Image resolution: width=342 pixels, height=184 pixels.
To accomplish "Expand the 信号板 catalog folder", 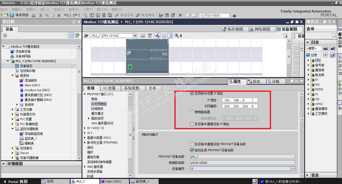I will tap(308, 65).
